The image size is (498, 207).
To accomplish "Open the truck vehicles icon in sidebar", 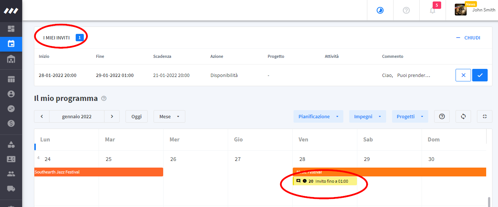I will 11,189.
